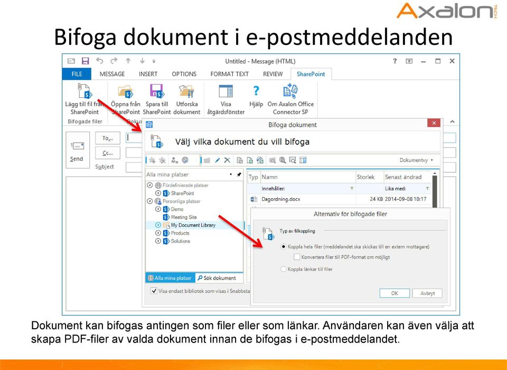Click the globe site toolbar icon
This screenshot has width=507, height=370.
coord(185,160)
